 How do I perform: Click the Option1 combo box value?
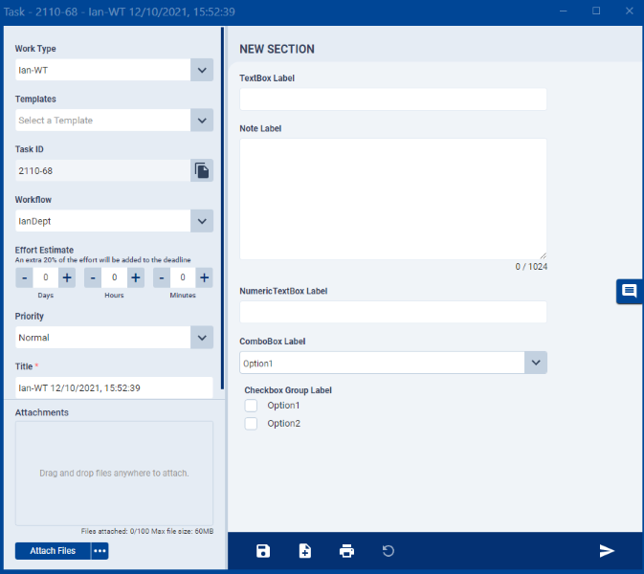383,363
